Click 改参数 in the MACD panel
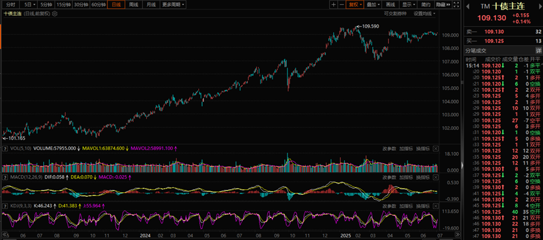The width and height of the screenshot is (543, 240). click(389, 177)
